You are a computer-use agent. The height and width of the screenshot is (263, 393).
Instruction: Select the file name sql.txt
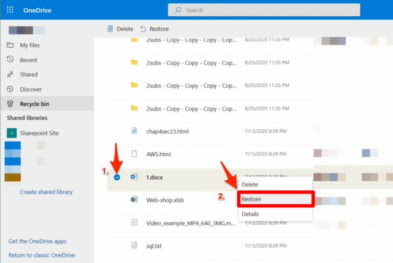[x=154, y=246]
